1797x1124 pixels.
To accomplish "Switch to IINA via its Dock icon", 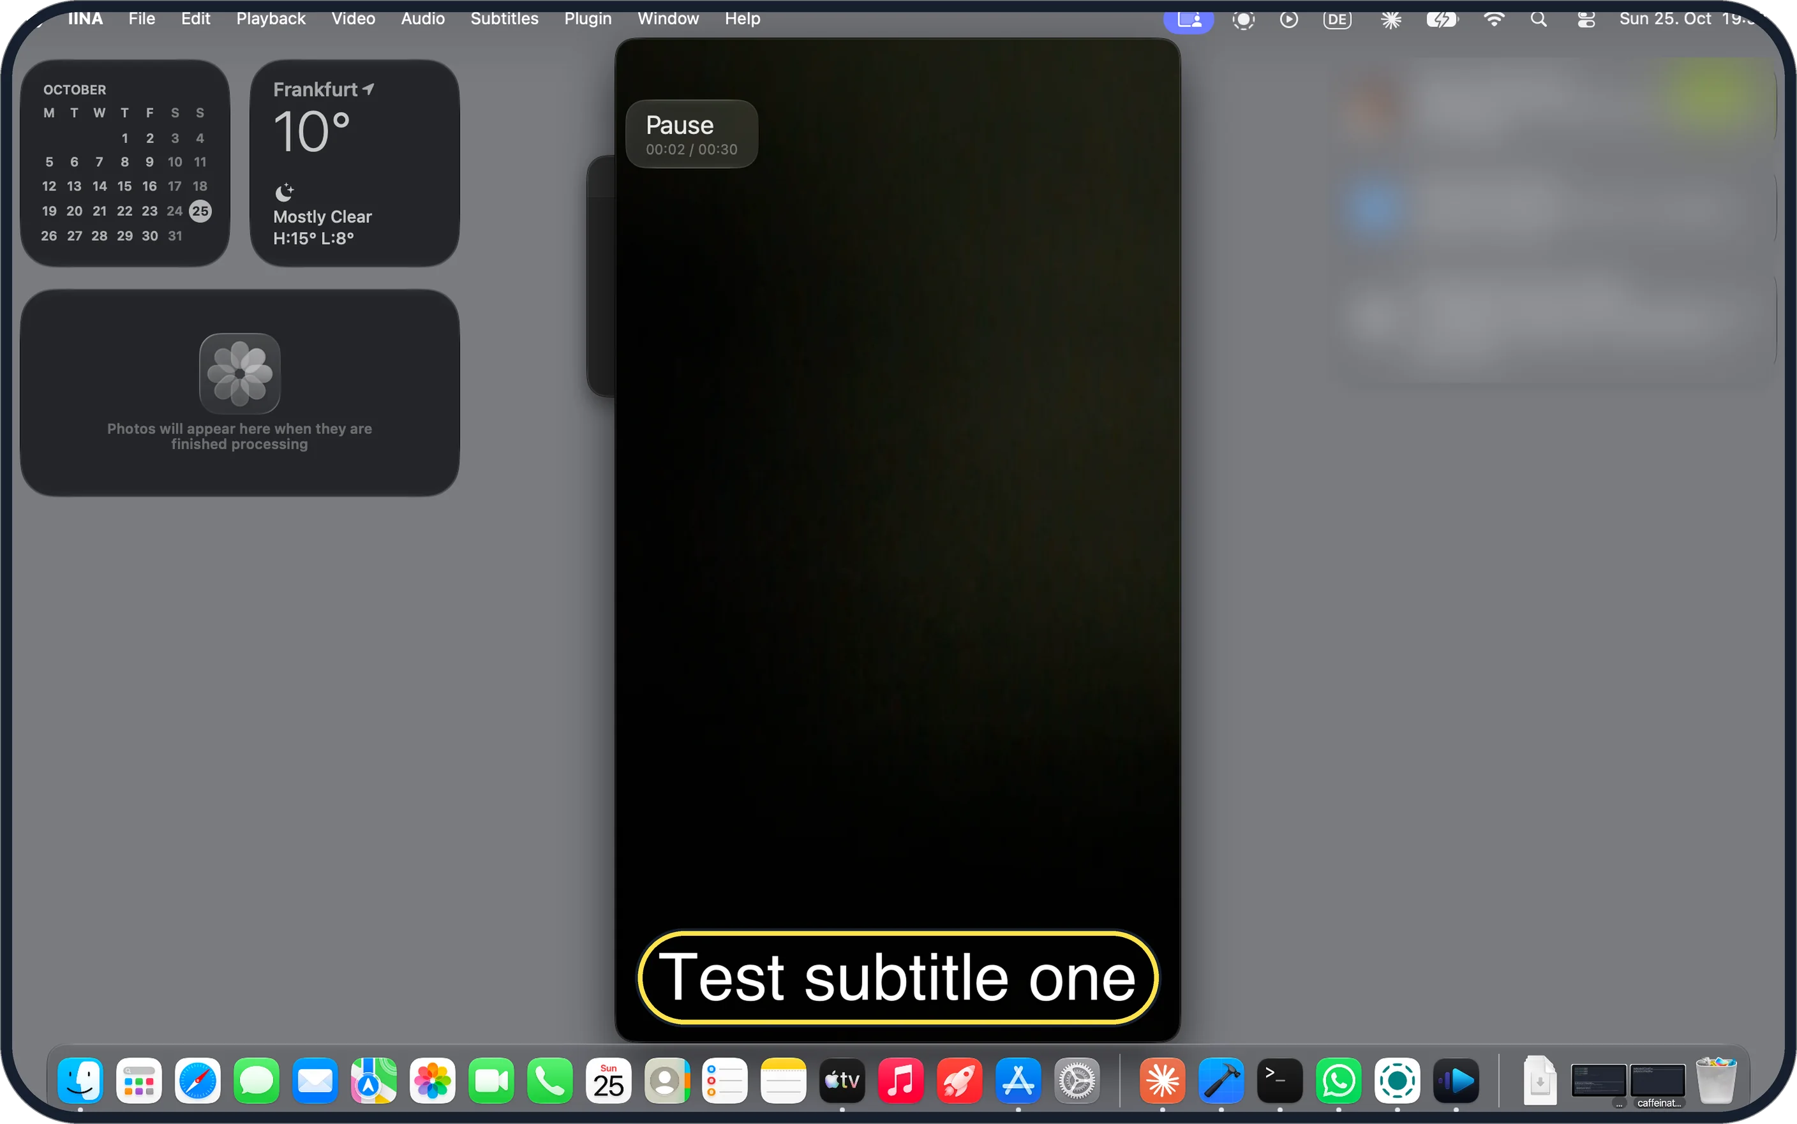I will pos(1456,1081).
